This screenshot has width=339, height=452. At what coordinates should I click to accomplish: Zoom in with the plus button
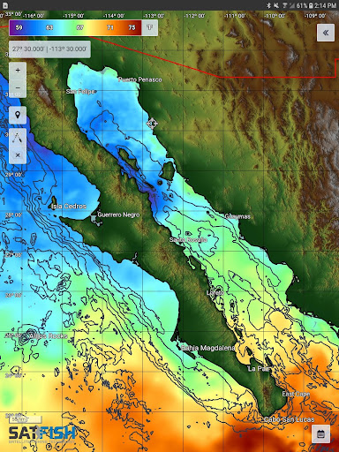18,71
